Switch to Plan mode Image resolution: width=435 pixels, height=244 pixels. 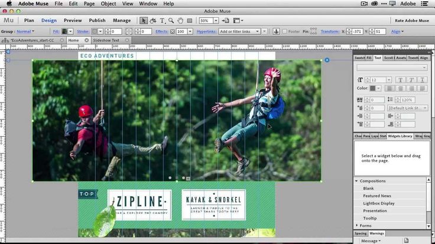pos(29,21)
